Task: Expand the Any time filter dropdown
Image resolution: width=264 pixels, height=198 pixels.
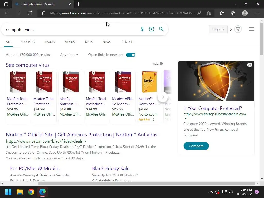Action: [69, 55]
